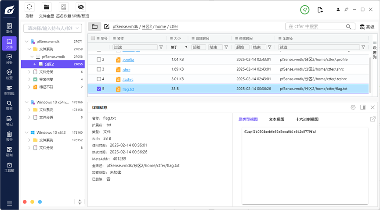380x210 pixels.
Task: Select the 文件 (File) sidebar section
Action: (x=9, y=43)
